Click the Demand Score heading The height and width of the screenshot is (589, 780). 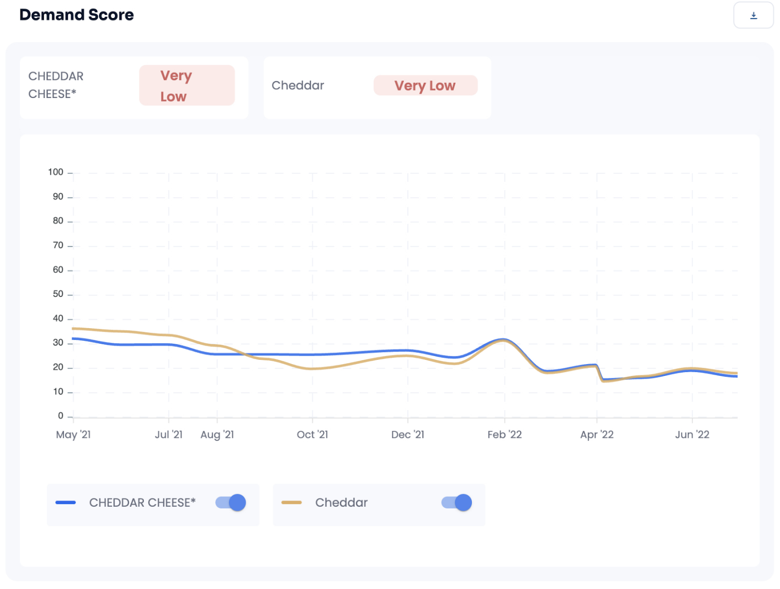(x=77, y=15)
